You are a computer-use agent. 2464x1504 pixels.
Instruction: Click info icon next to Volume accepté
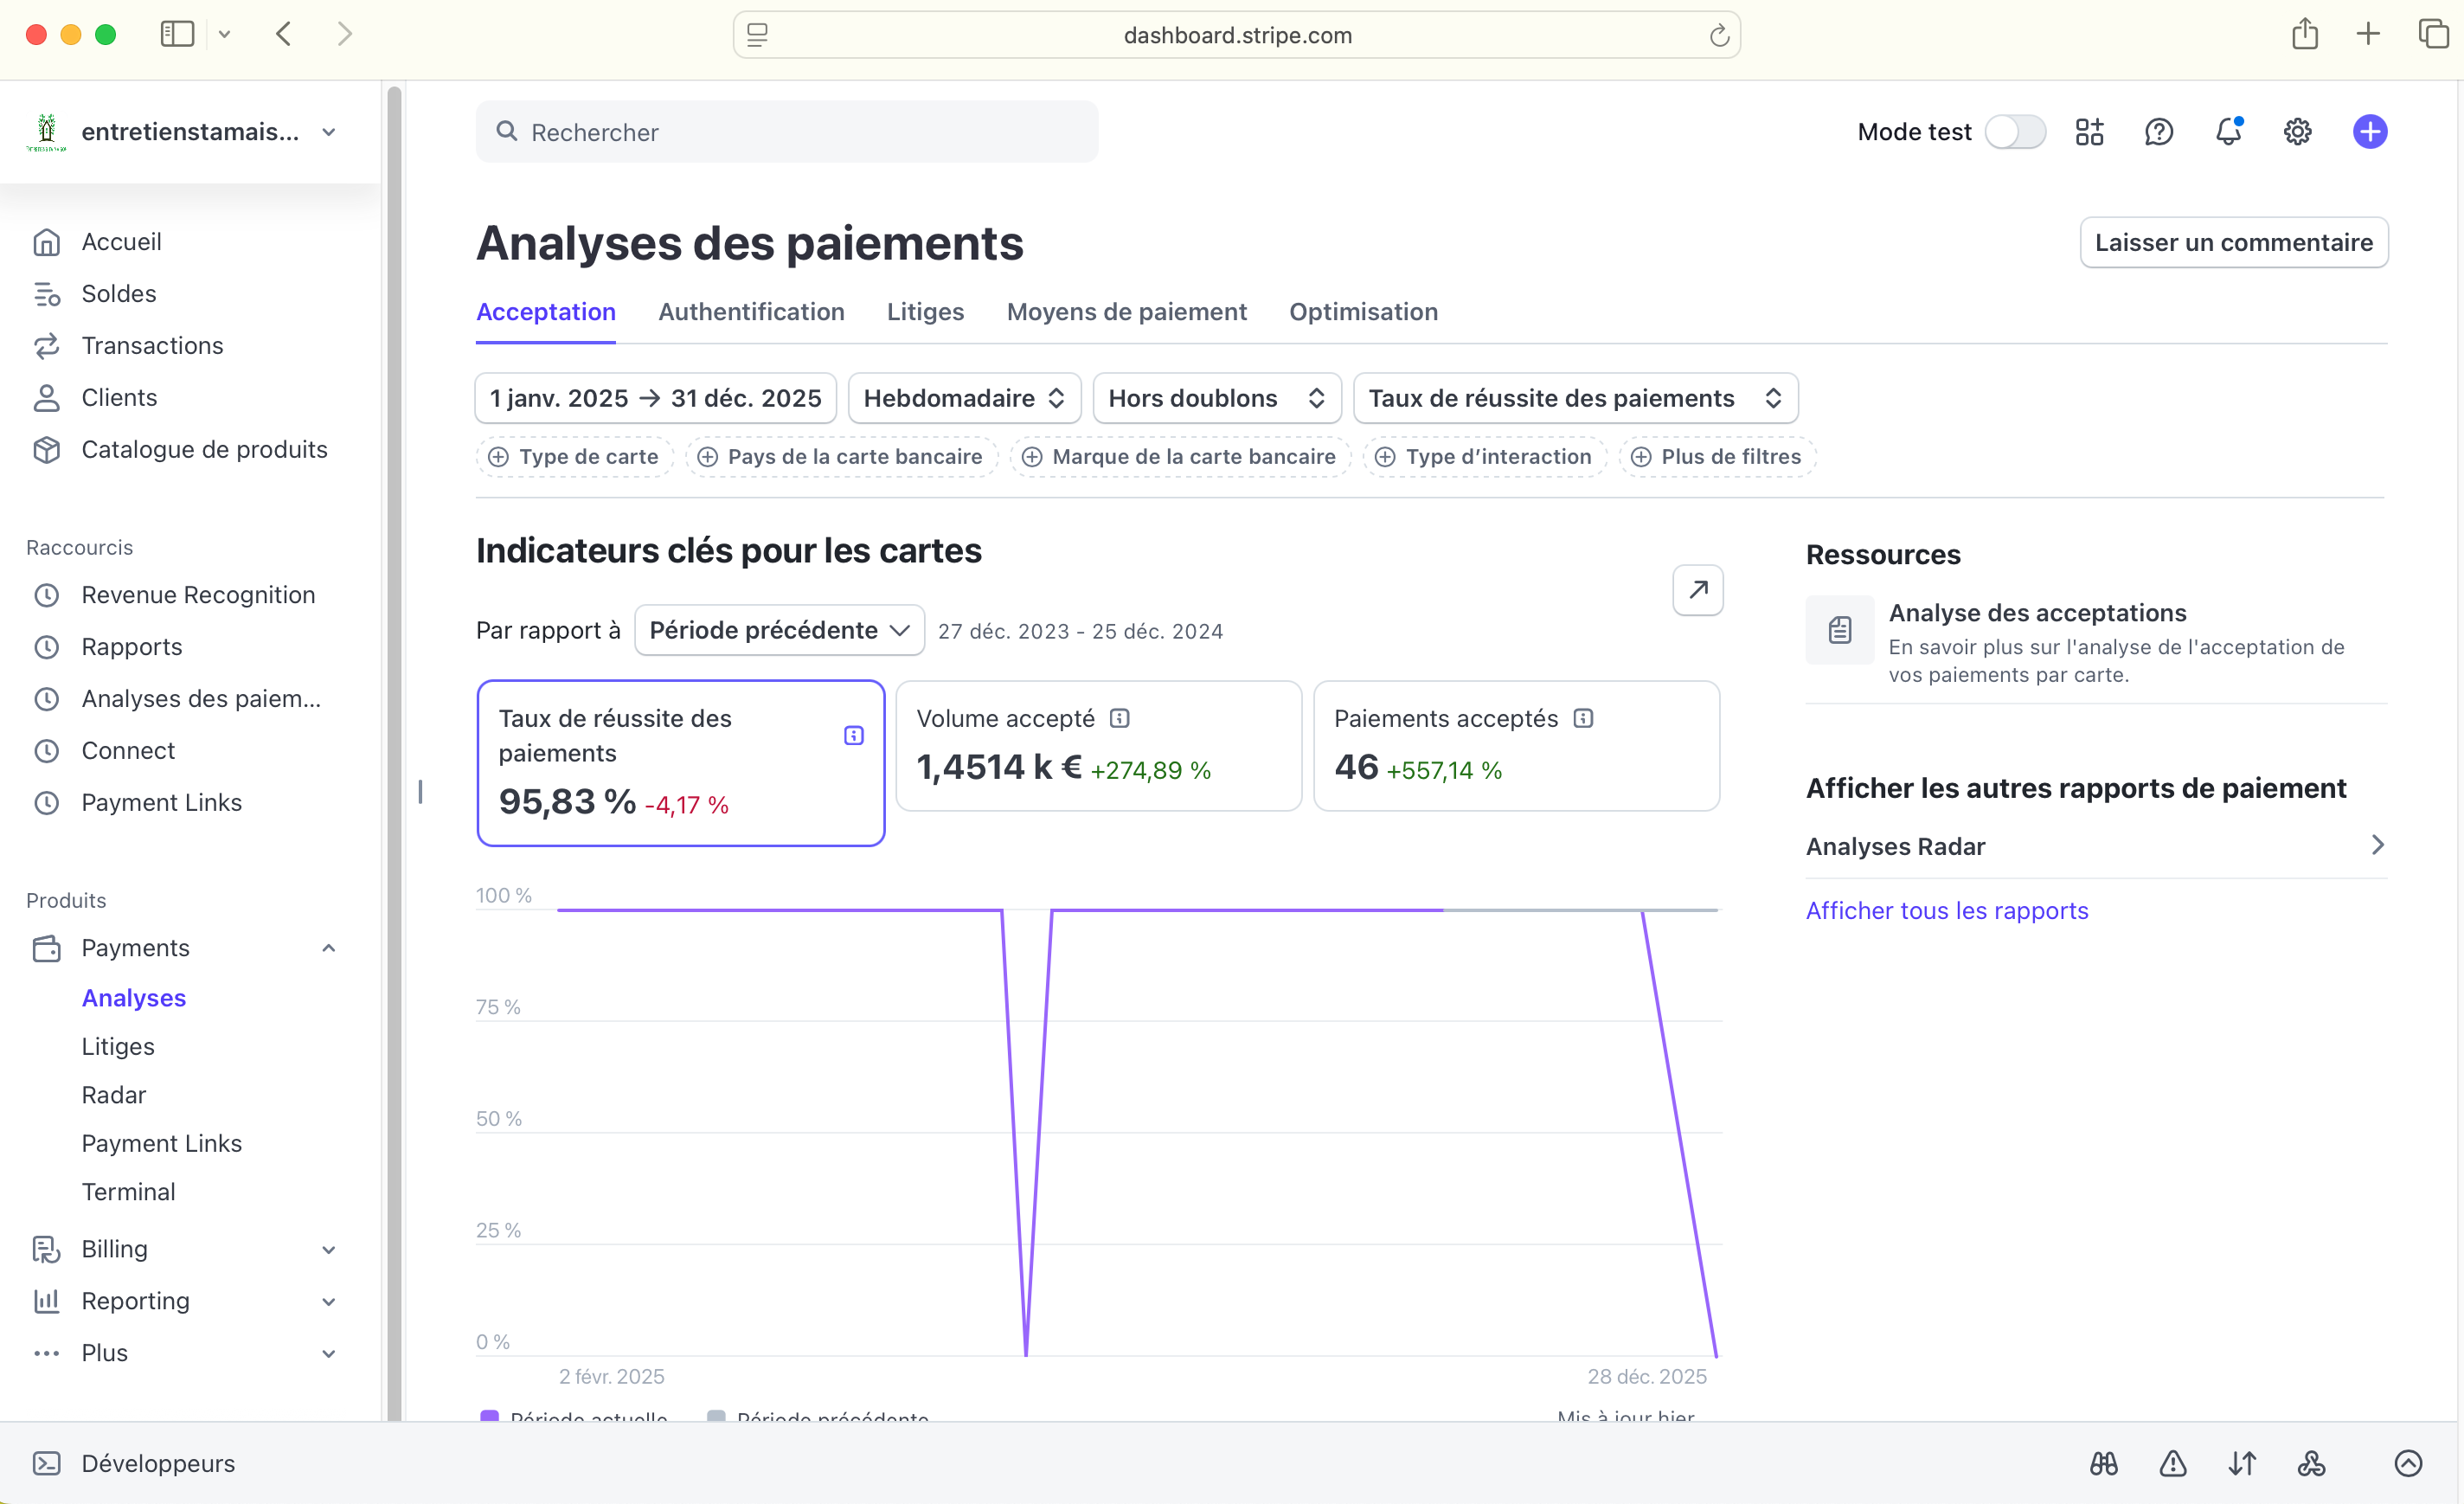click(x=1120, y=718)
